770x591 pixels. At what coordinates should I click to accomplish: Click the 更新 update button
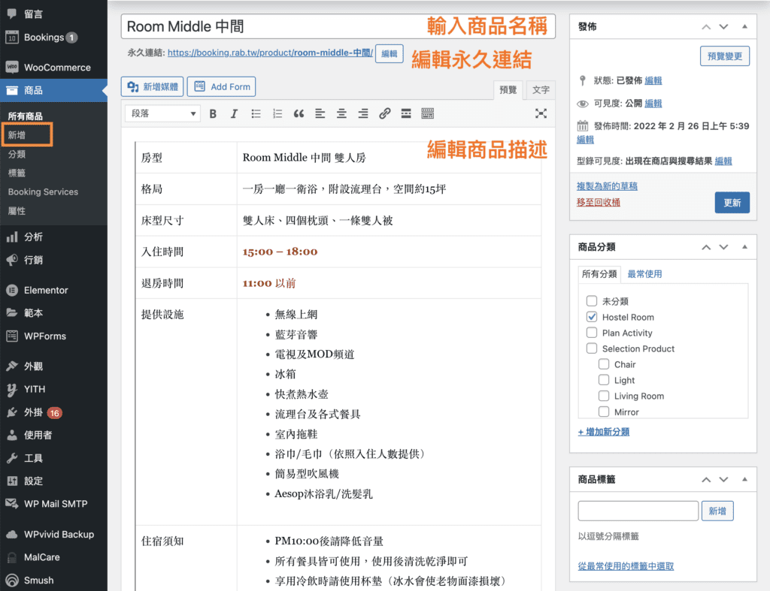pos(731,202)
